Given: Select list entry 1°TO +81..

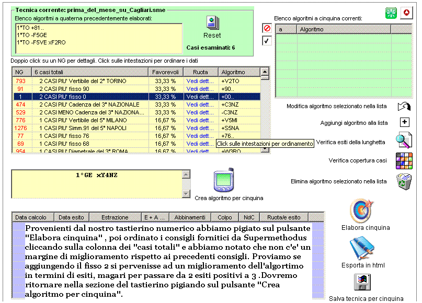Looking at the screenshot, I should click(30, 28).
